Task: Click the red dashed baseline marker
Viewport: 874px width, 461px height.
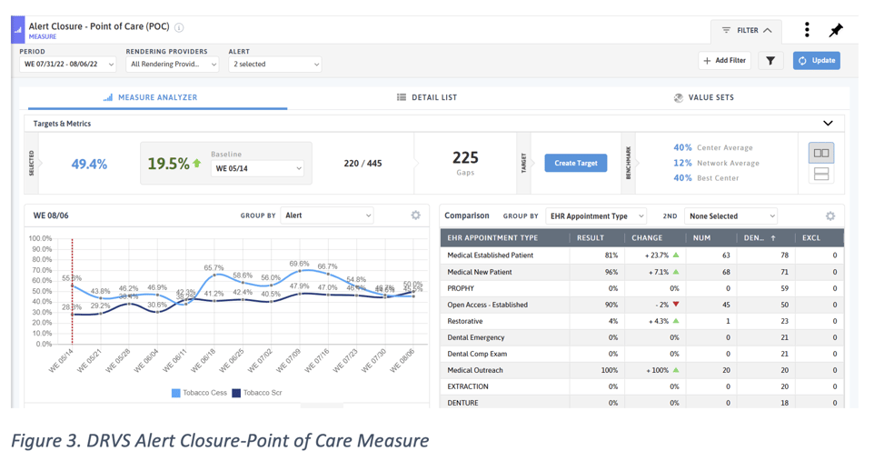Action: click(x=72, y=291)
